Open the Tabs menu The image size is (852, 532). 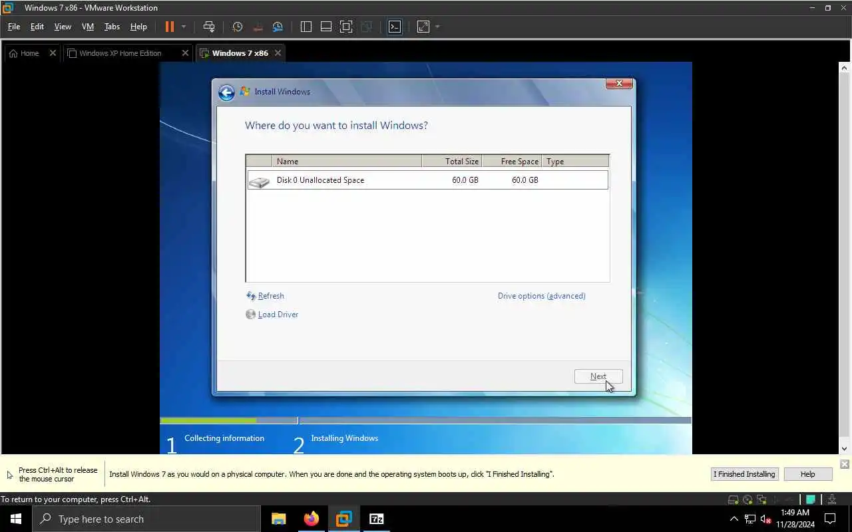coord(112,27)
